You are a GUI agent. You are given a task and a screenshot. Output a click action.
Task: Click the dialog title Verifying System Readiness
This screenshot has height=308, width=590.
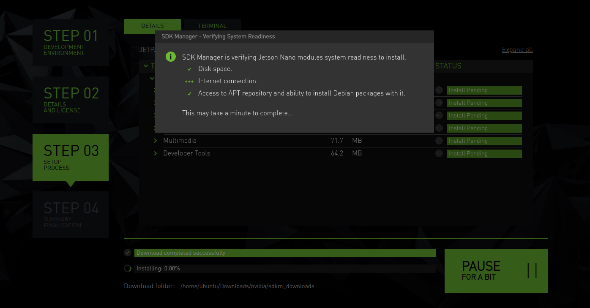click(218, 36)
